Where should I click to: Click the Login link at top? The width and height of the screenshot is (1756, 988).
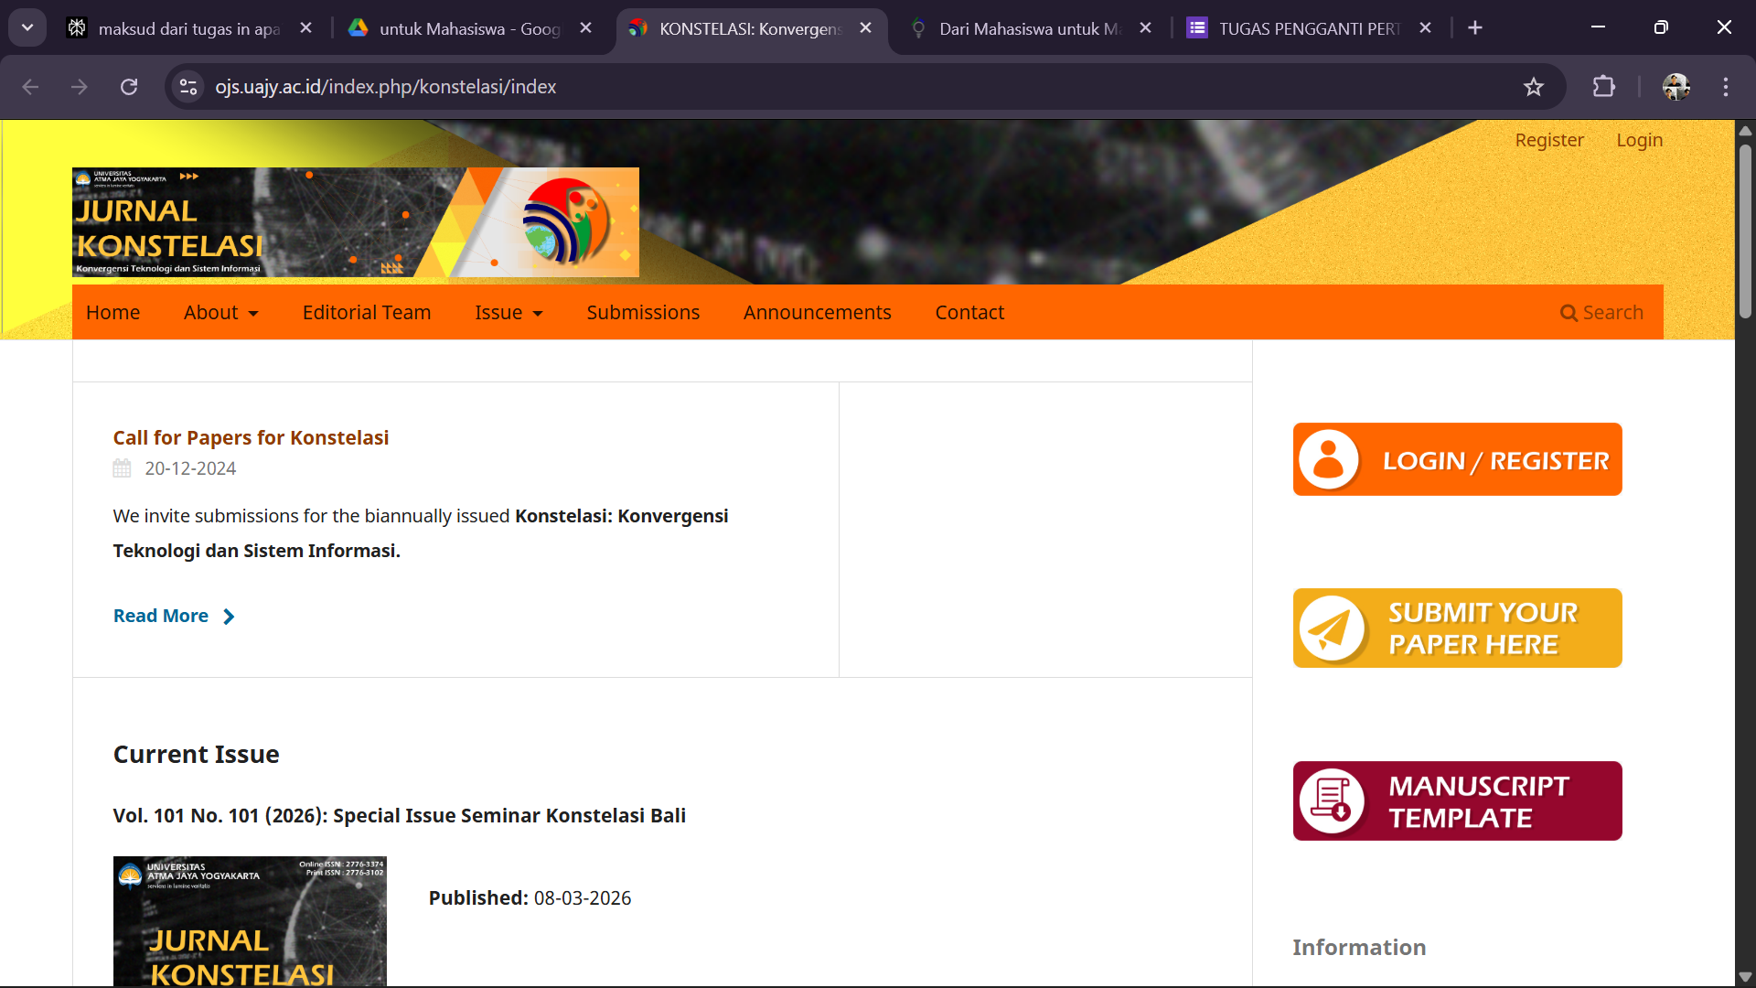(1640, 140)
